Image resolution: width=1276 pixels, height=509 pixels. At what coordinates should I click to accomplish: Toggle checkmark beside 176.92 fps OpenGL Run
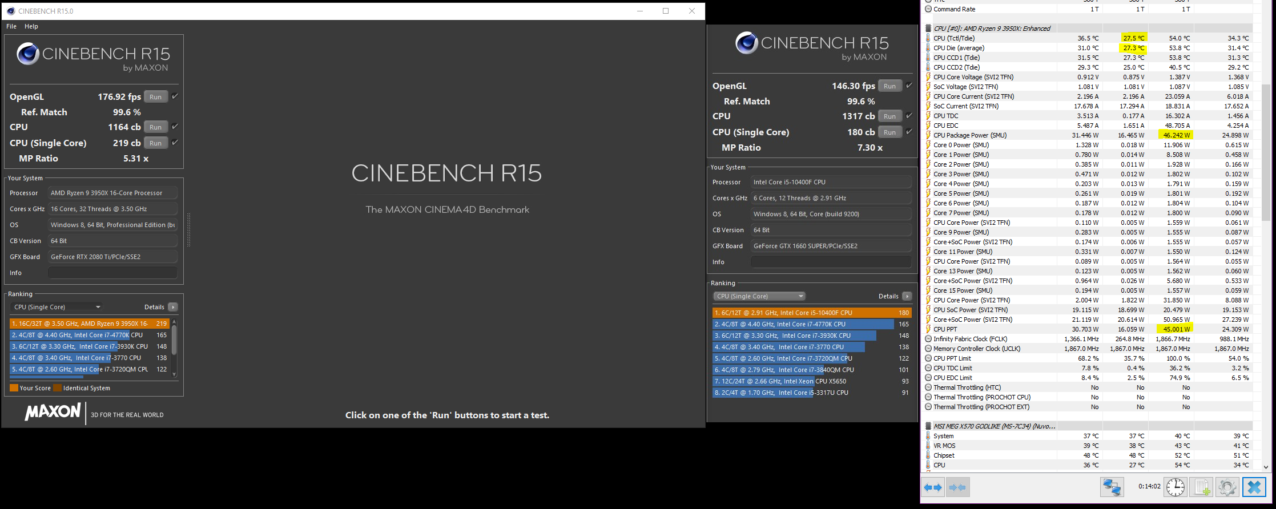point(175,96)
